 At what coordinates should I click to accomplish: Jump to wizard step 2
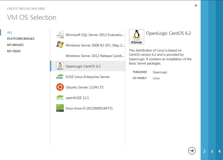(204, 151)
